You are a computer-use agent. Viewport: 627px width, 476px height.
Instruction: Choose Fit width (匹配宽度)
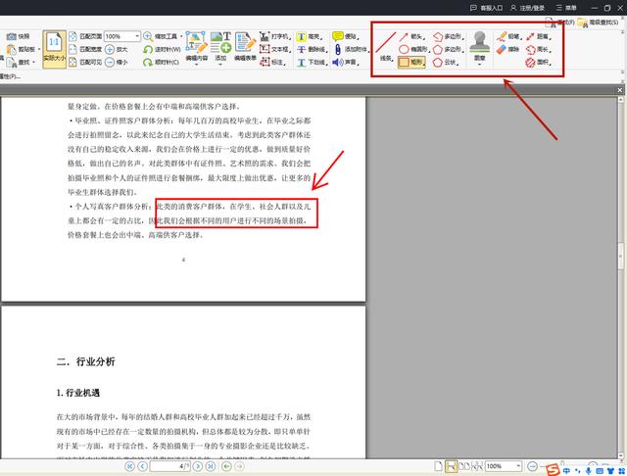point(85,49)
